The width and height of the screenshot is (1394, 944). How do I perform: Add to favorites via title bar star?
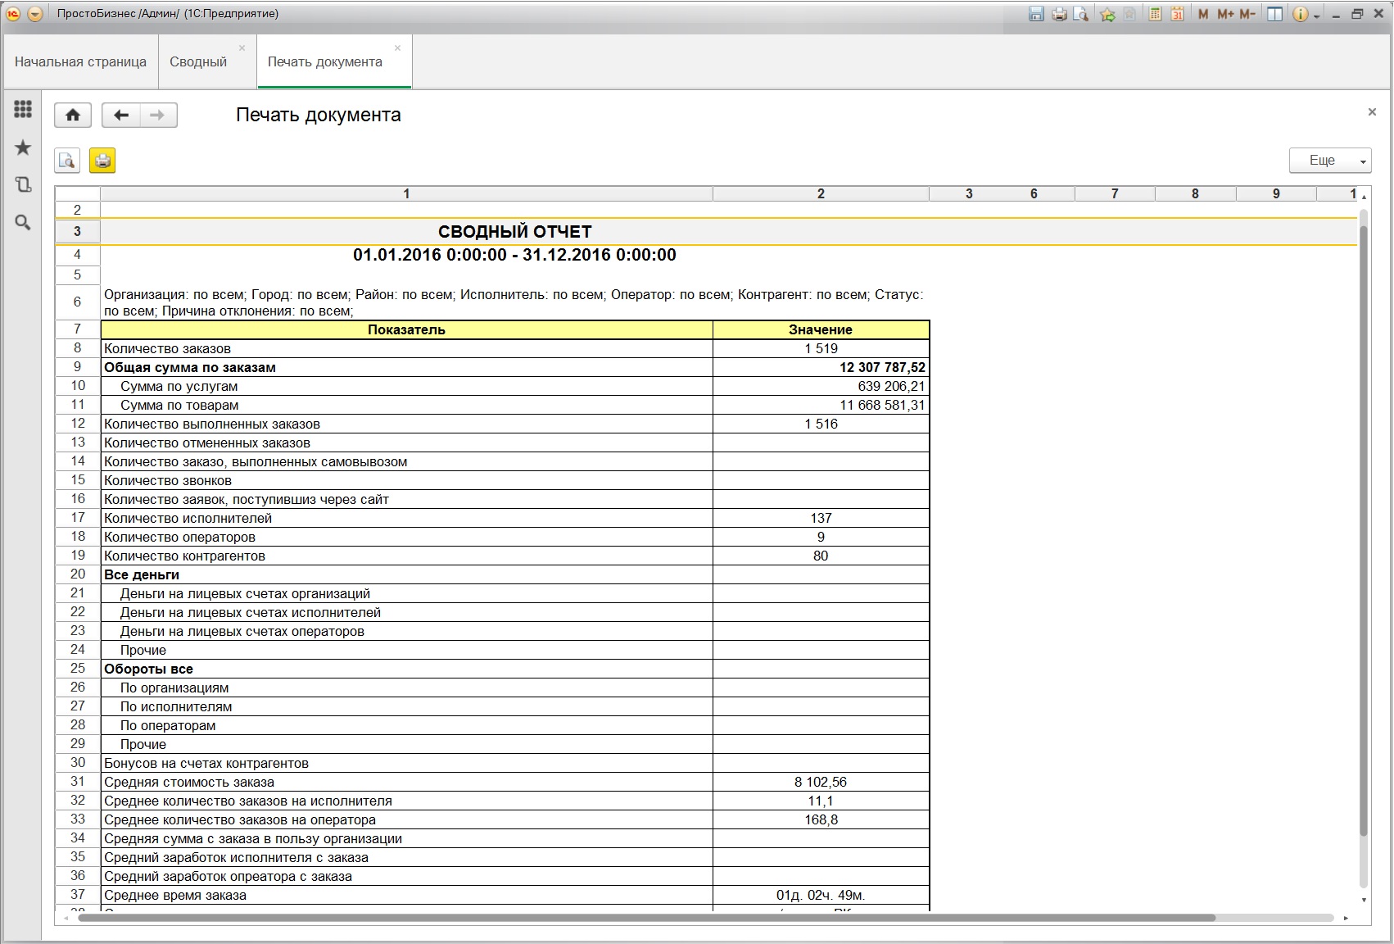point(1107,14)
